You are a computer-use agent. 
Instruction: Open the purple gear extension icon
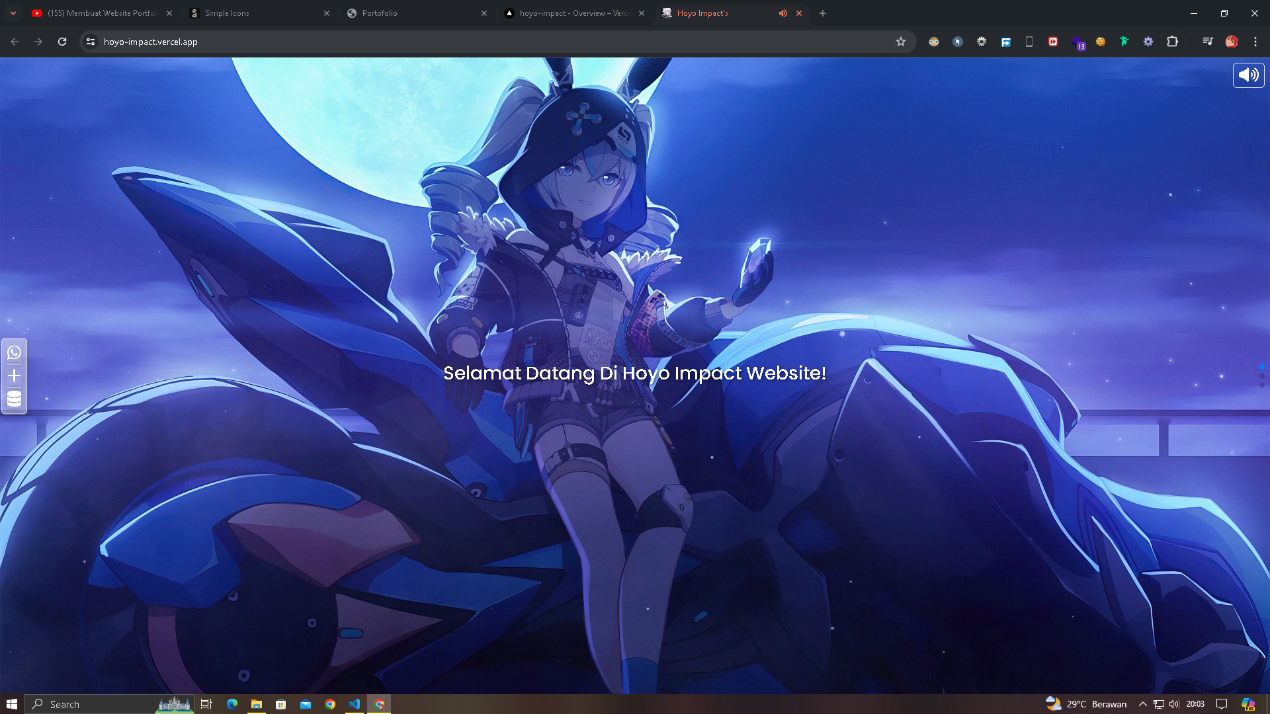pos(1148,42)
